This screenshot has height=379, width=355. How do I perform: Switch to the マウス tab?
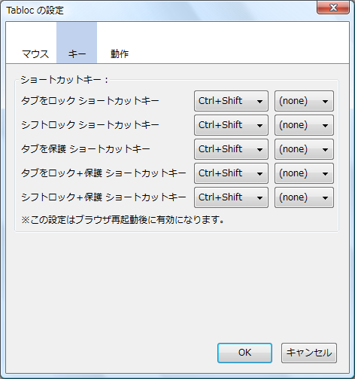pos(35,54)
